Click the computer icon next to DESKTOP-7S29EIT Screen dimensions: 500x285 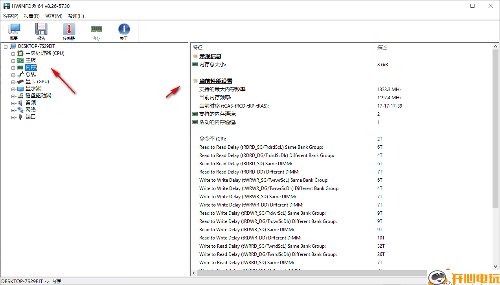pyautogui.click(x=13, y=46)
